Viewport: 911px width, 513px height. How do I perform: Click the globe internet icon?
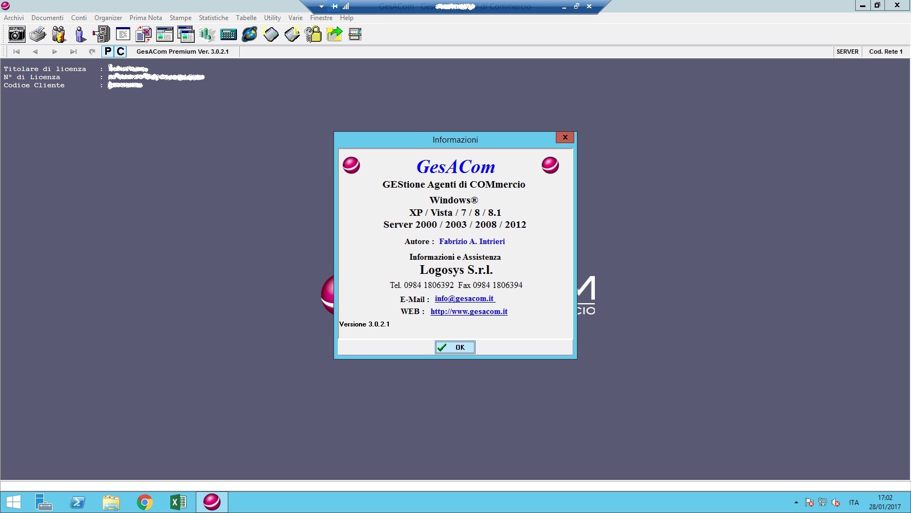click(249, 34)
